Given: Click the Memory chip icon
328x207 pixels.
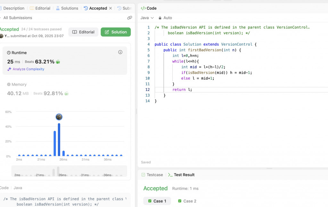Looking at the screenshot, I should coord(9,84).
